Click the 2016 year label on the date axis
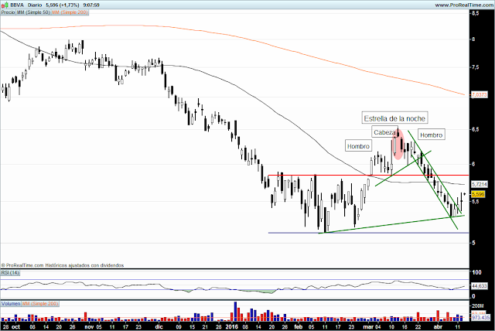Viewport: 495px width, 331px height. (232, 327)
